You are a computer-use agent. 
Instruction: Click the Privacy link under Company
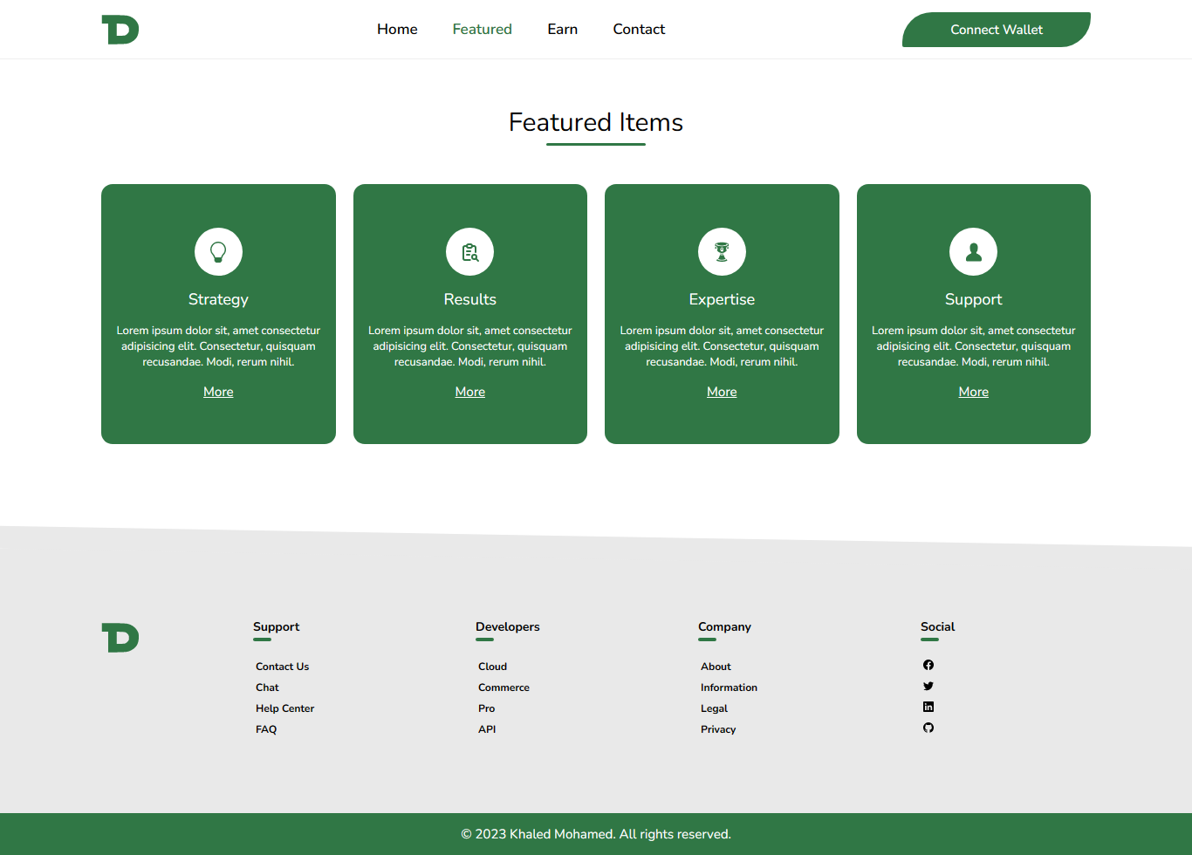718,728
